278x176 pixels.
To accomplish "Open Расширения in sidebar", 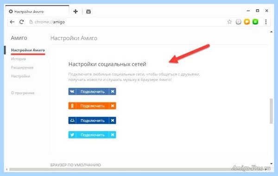I will [22, 67].
